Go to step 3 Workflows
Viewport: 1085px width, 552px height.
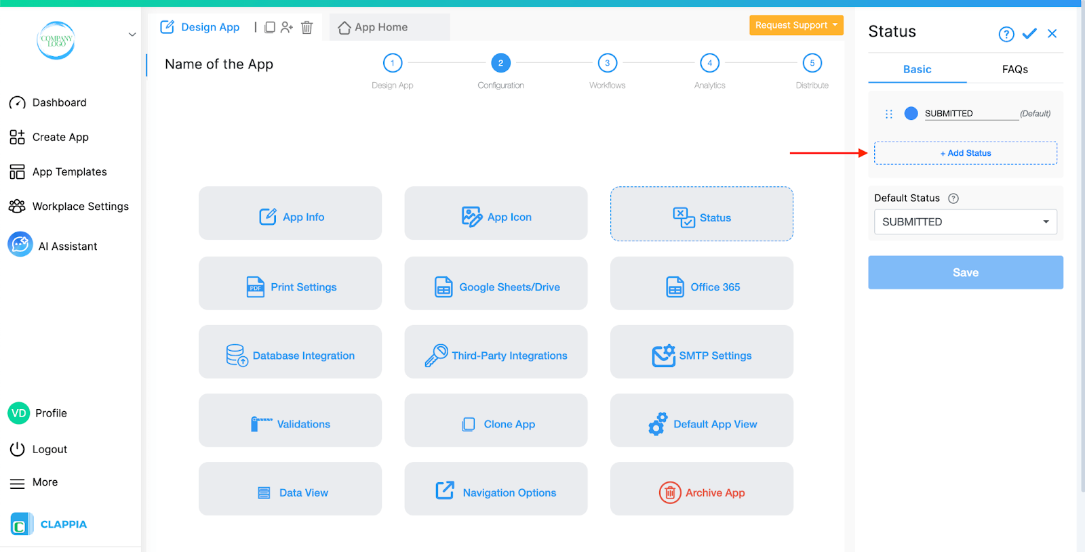pyautogui.click(x=608, y=63)
